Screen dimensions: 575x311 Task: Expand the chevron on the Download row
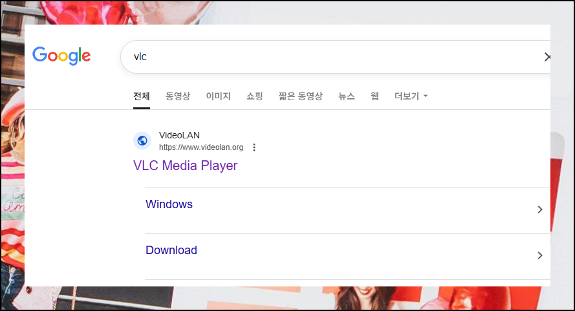point(540,255)
